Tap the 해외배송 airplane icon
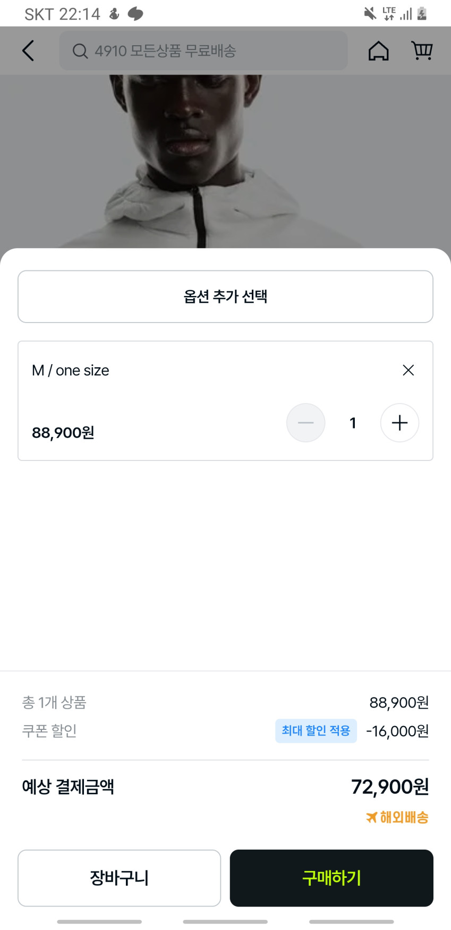This screenshot has height=930, width=451. (371, 817)
